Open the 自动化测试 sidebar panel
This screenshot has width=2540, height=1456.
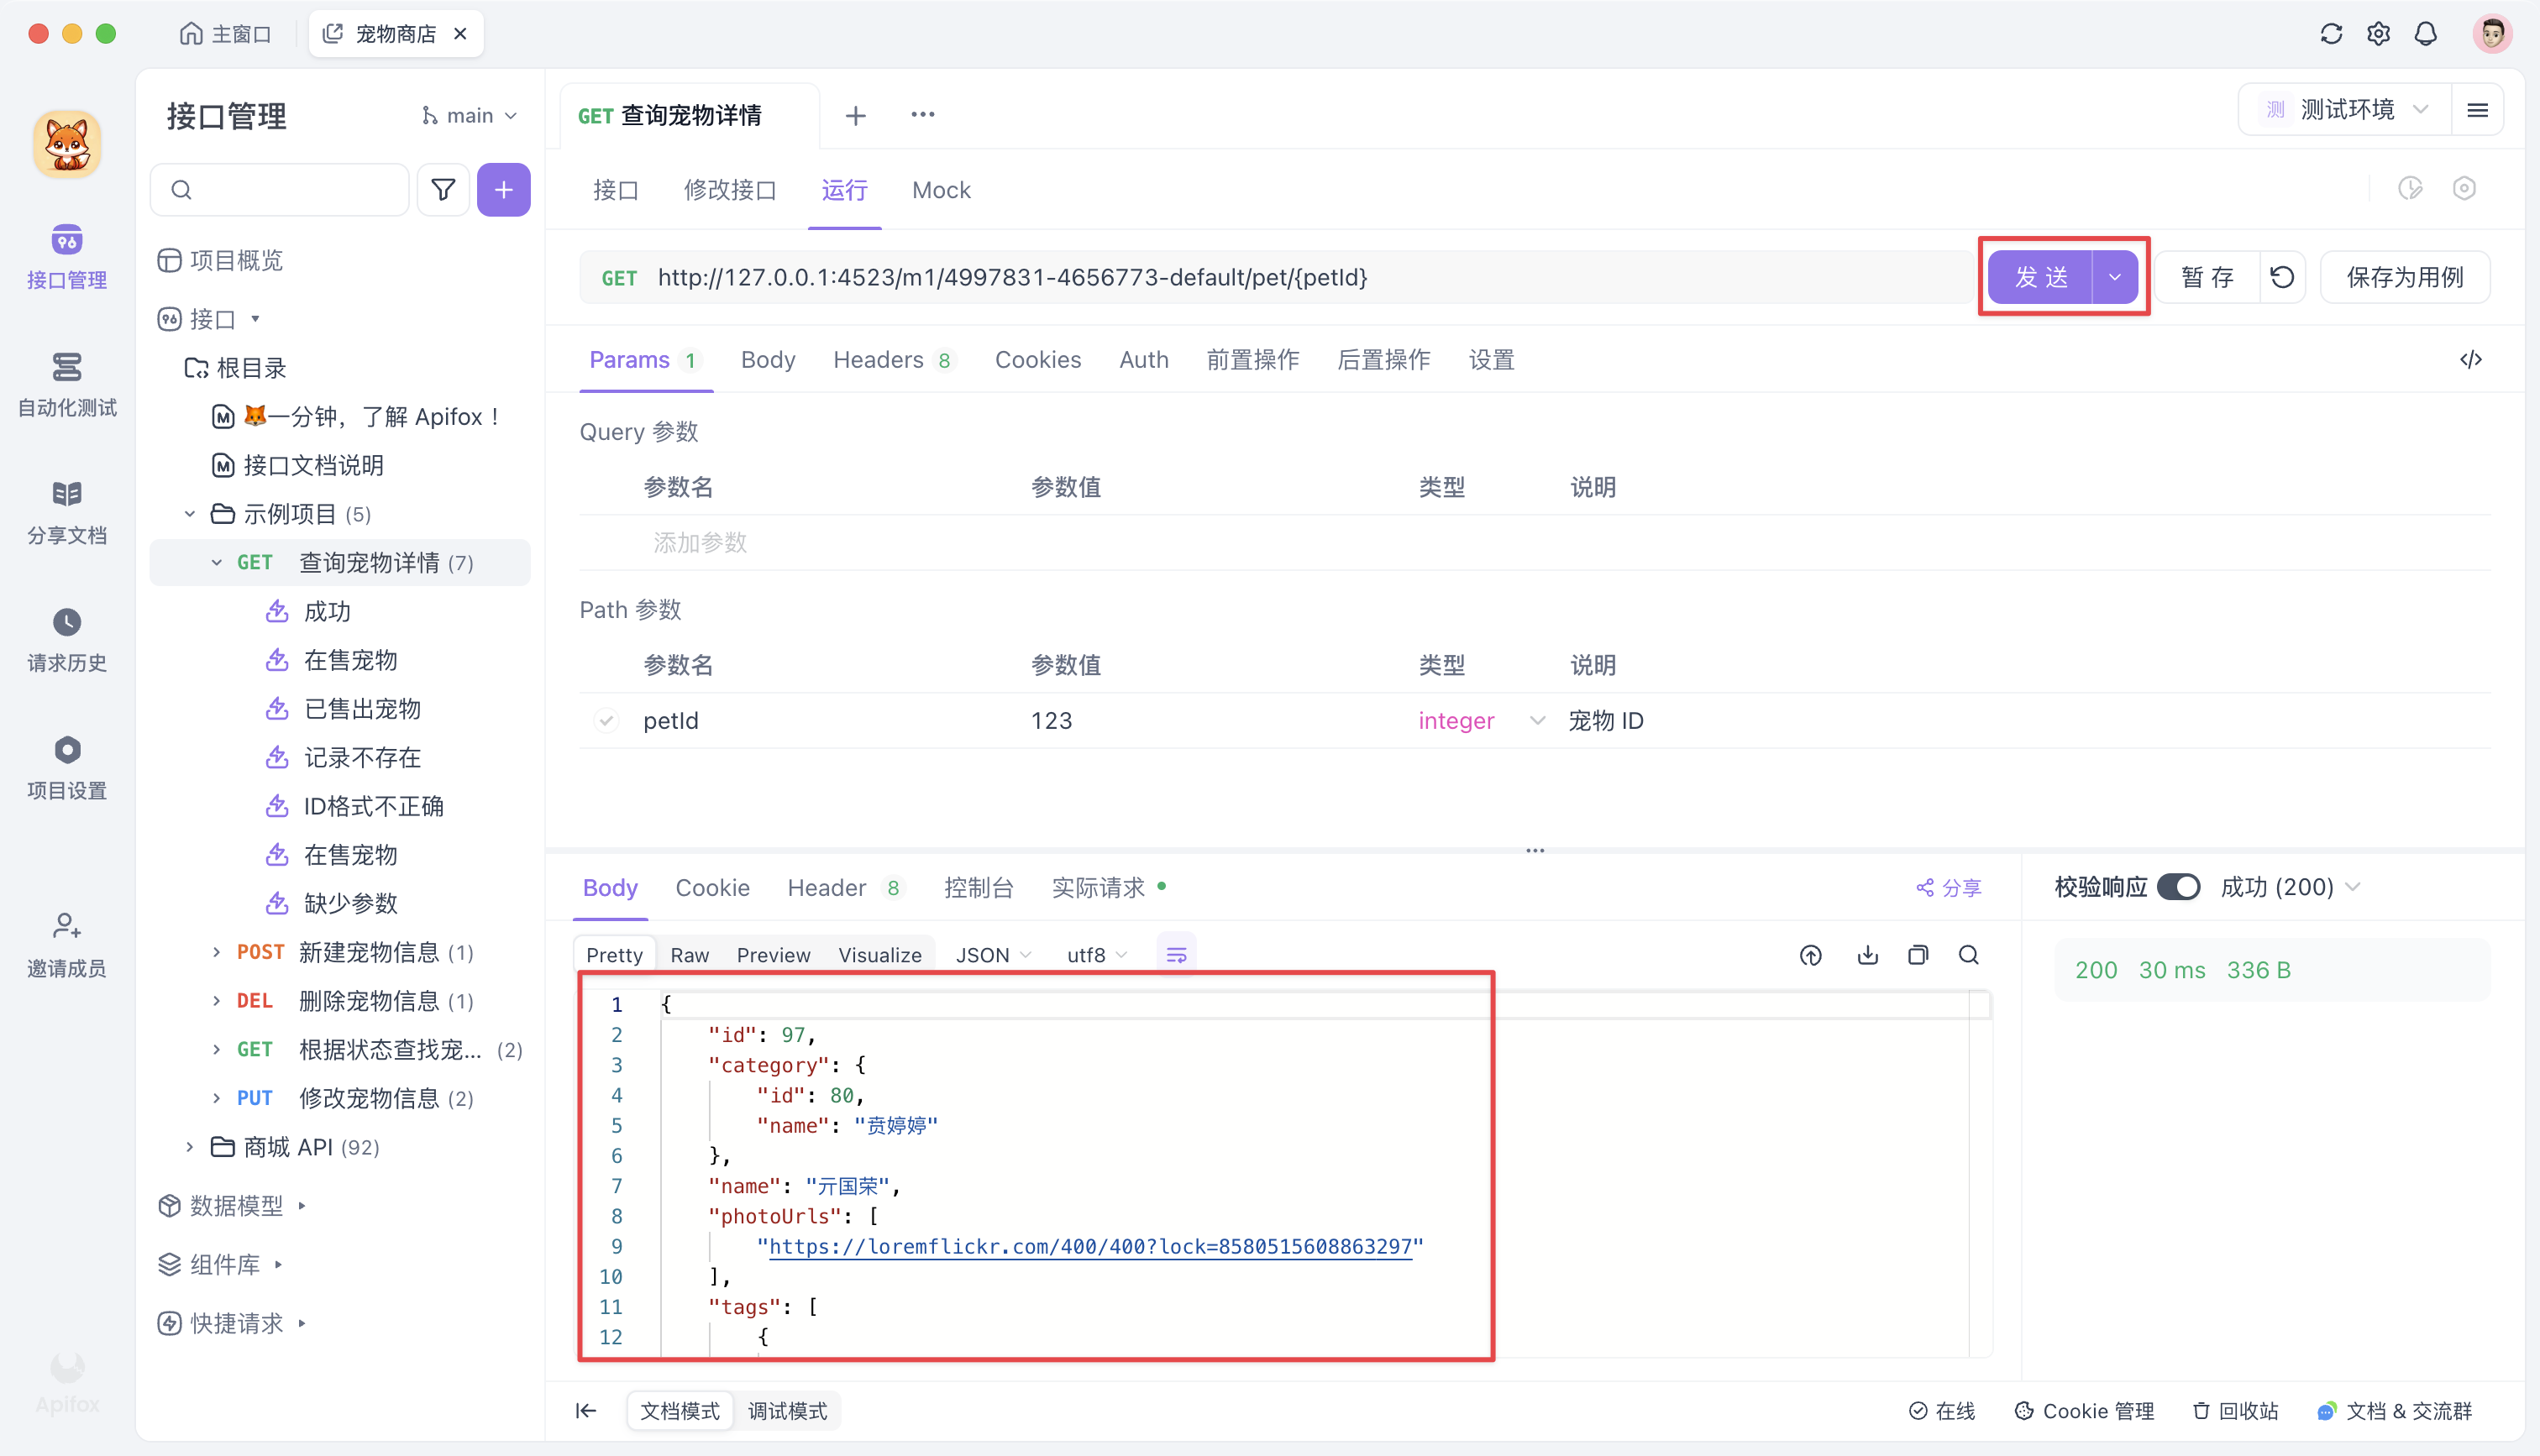click(66, 385)
